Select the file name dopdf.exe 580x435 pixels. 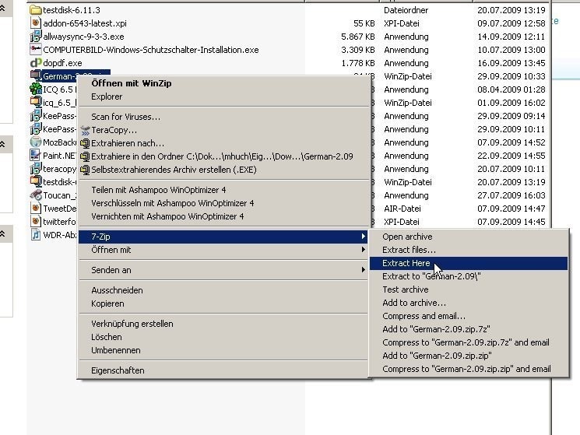point(62,63)
